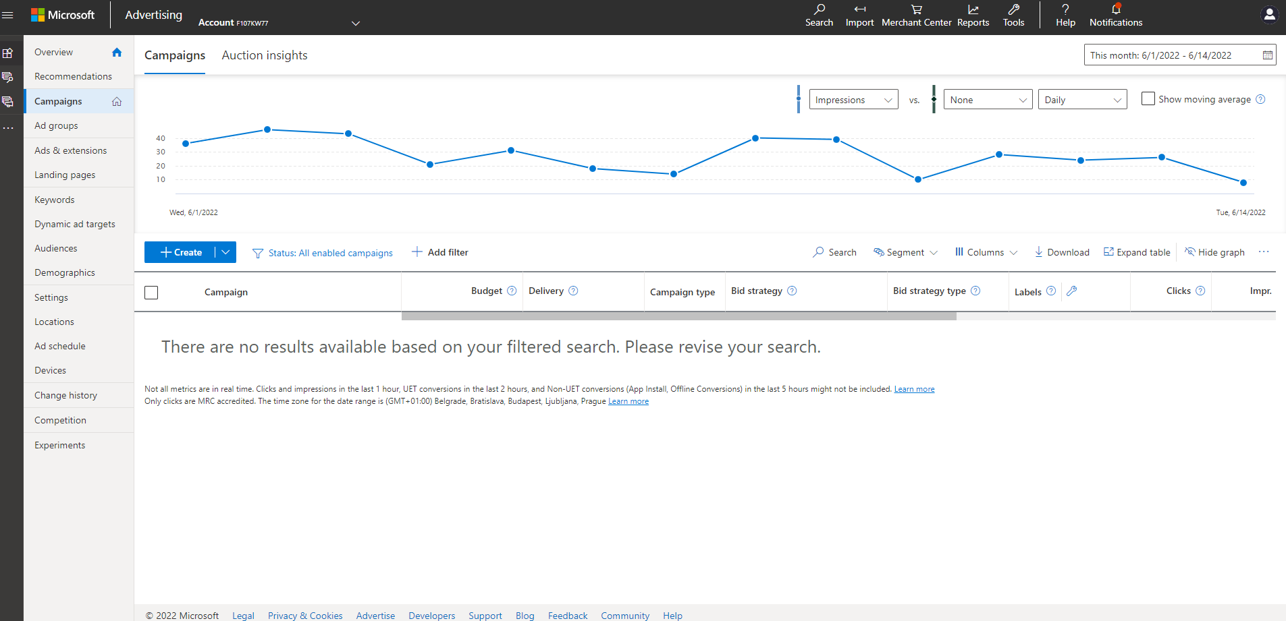
Task: Open the Search tool in header
Action: tap(819, 15)
